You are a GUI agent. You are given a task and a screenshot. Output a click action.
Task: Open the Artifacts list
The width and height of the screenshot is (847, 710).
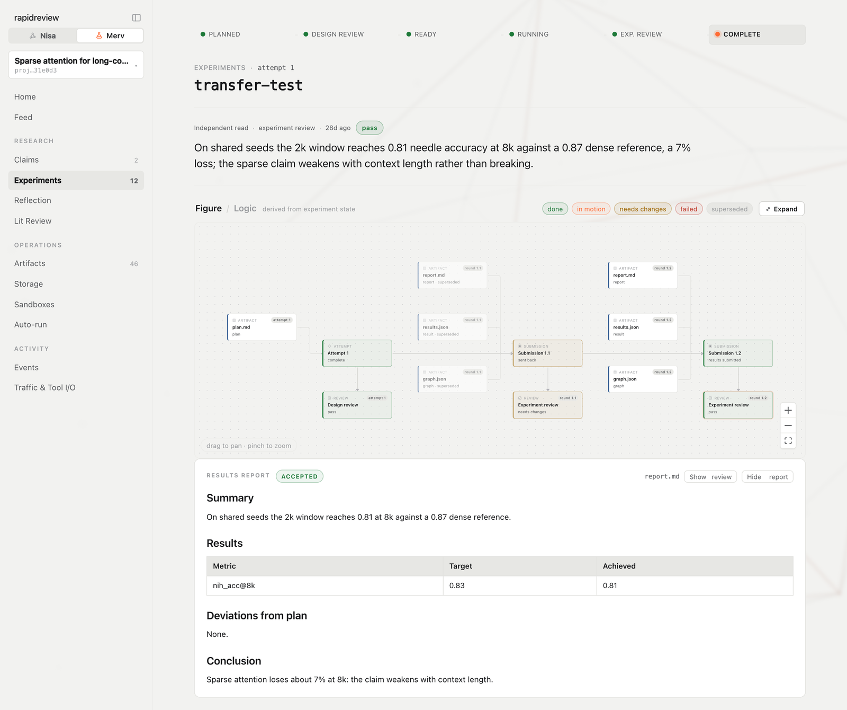click(x=76, y=263)
